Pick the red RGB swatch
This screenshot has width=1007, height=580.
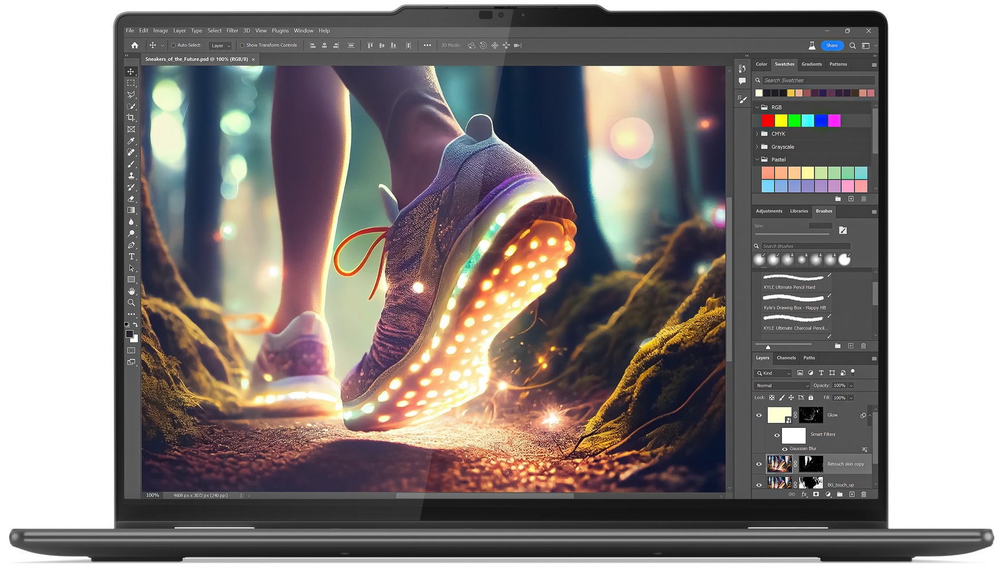[x=768, y=121]
